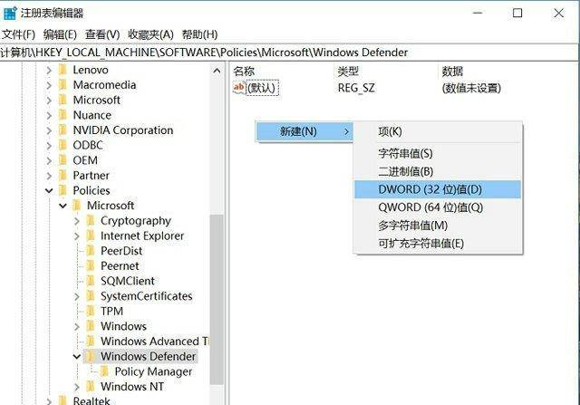Click the 类型 column header
The image size is (580, 405).
pyautogui.click(x=348, y=71)
